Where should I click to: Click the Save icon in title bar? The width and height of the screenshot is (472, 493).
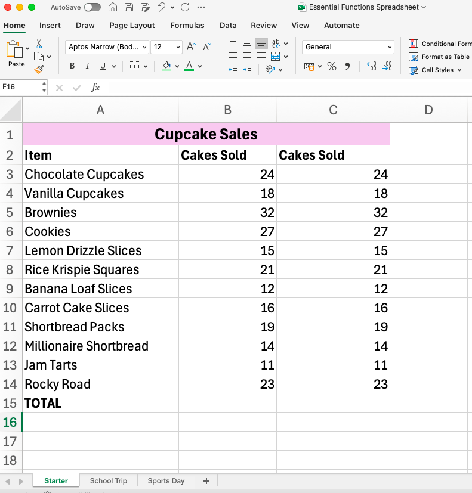129,8
